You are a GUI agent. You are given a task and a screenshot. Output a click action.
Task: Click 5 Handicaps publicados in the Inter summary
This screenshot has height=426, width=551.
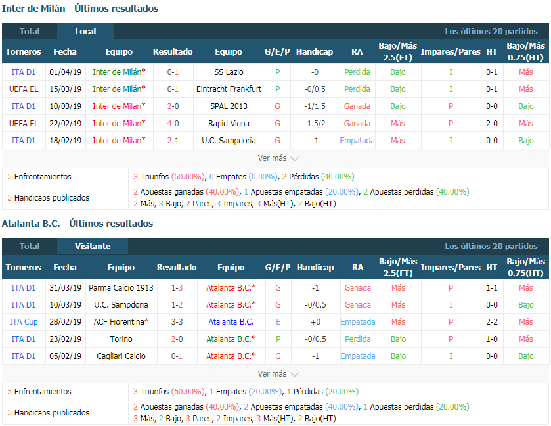pos(49,198)
